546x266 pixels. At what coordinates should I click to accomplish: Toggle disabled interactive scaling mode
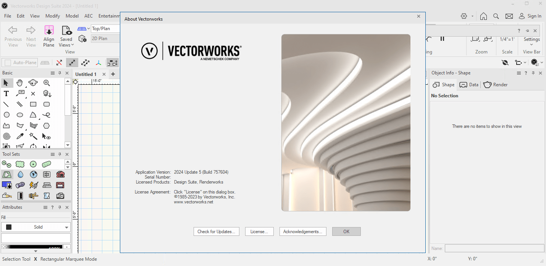[59, 63]
